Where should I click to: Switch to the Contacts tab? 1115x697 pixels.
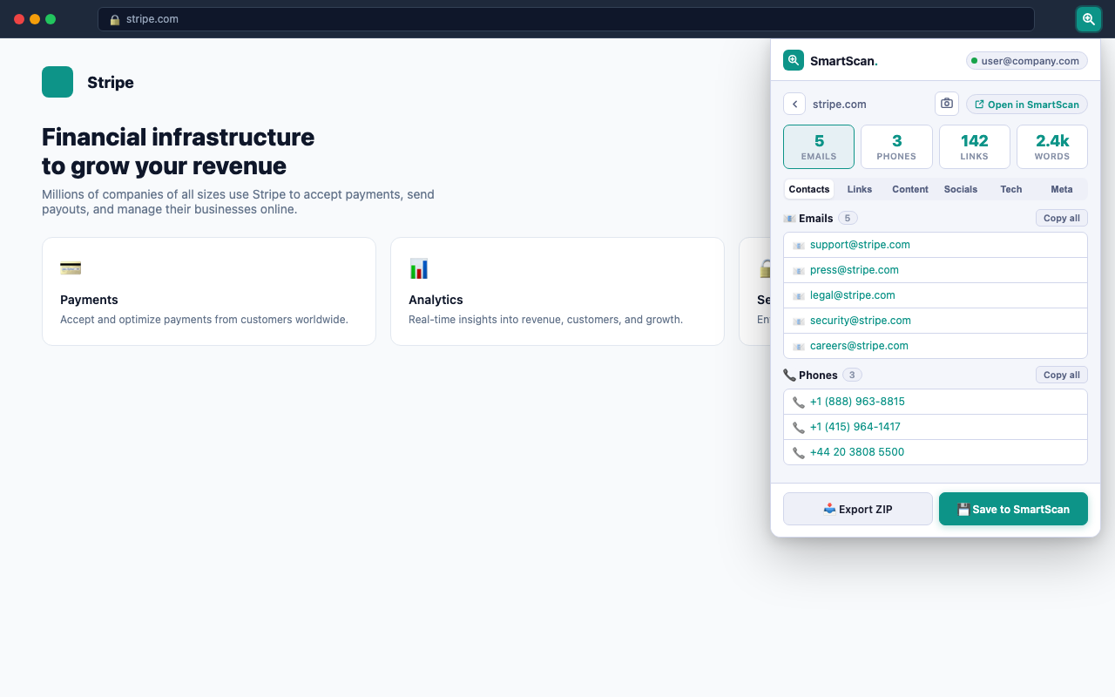[809, 189]
